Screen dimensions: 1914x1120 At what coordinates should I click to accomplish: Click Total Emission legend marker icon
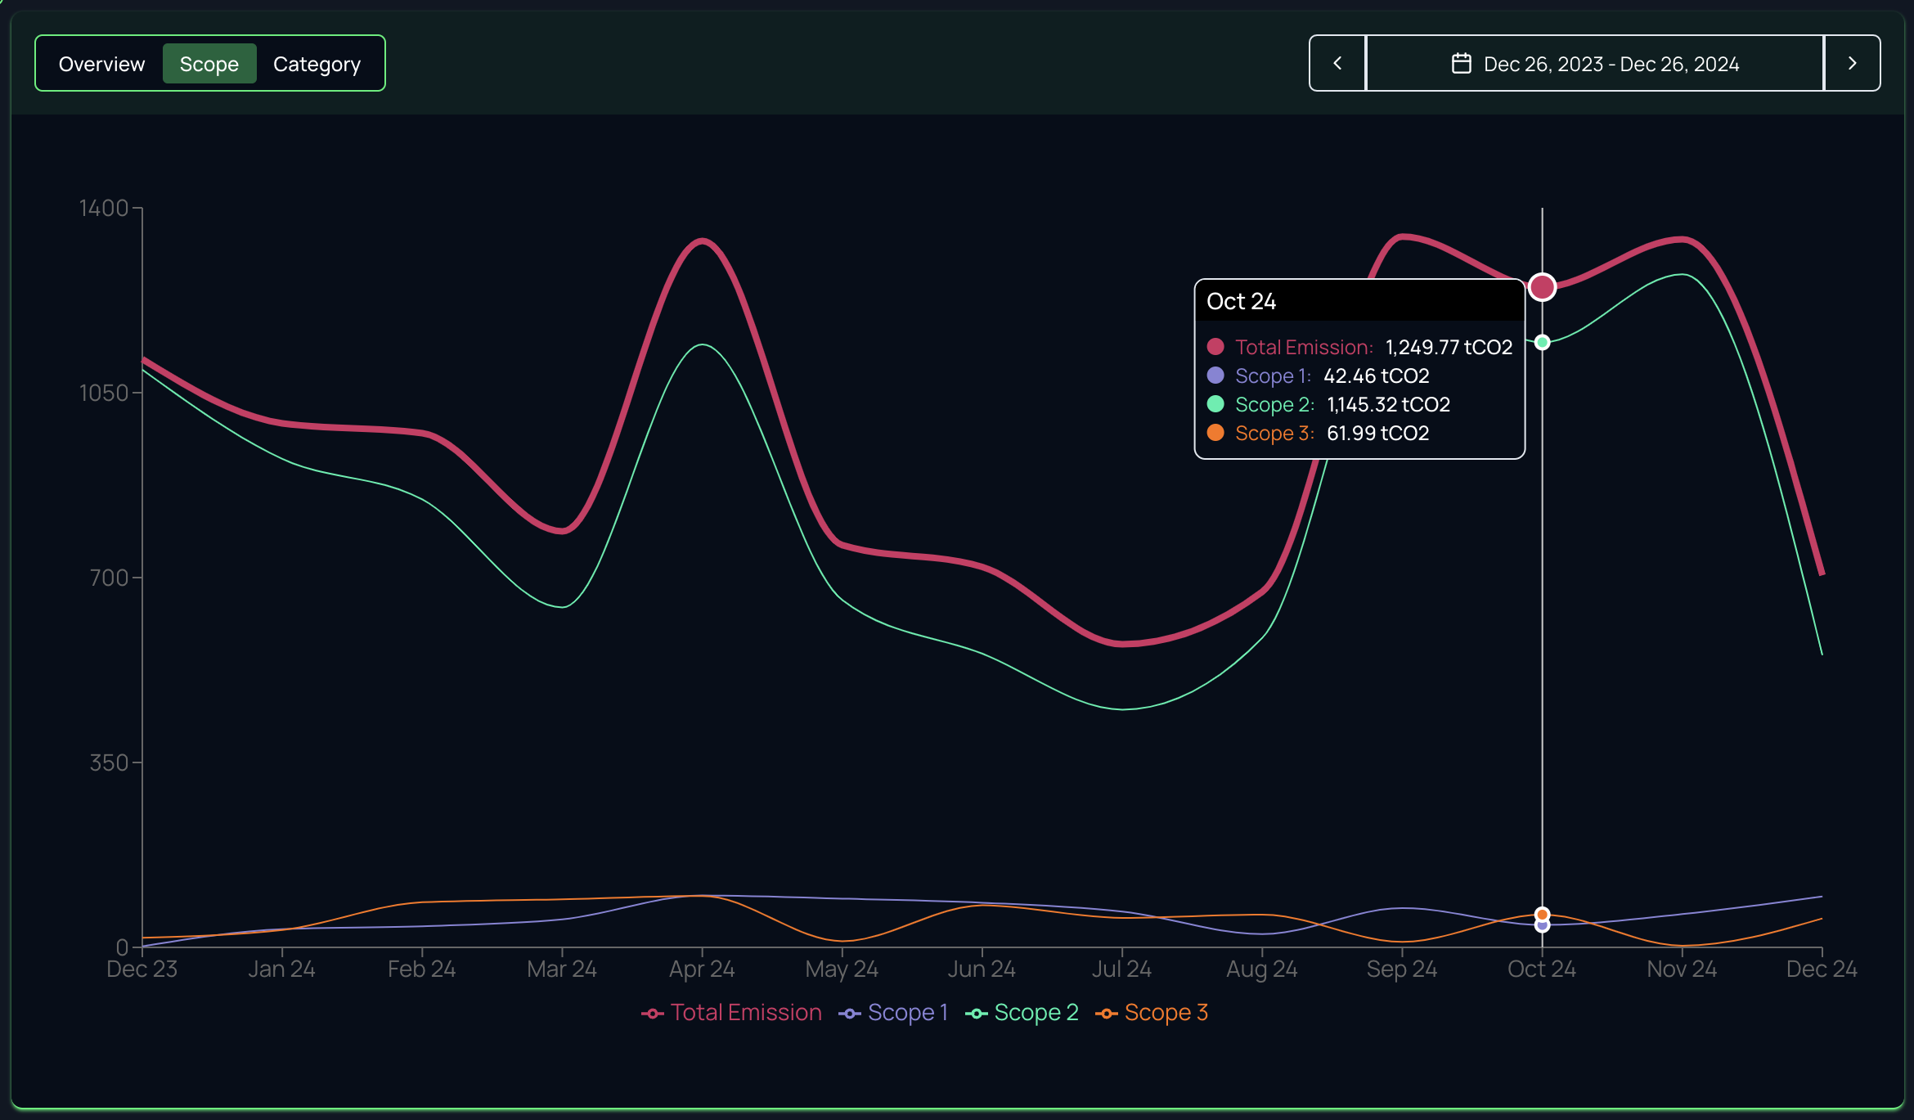coord(652,1014)
